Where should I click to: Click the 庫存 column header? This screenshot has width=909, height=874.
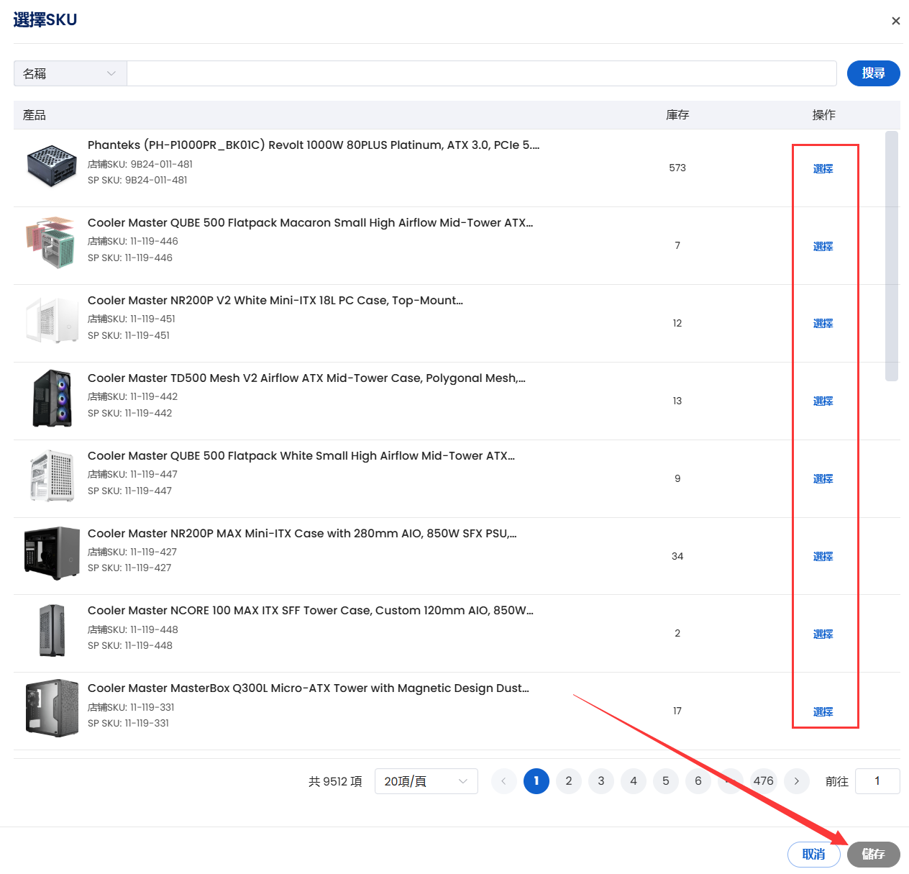(677, 115)
